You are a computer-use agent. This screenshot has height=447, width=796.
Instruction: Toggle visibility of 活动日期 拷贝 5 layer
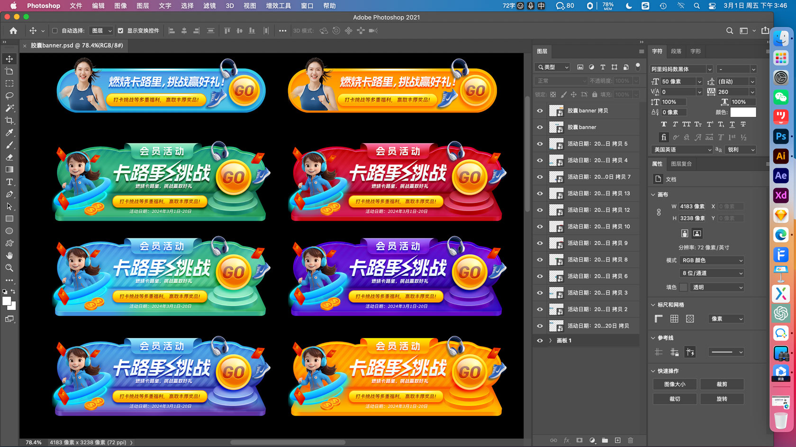[540, 144]
